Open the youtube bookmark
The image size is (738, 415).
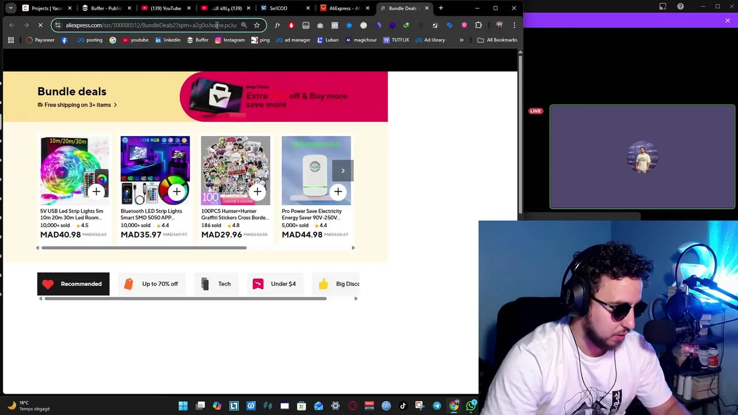click(135, 40)
